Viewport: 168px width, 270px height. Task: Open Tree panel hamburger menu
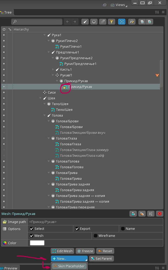[x=163, y=12]
